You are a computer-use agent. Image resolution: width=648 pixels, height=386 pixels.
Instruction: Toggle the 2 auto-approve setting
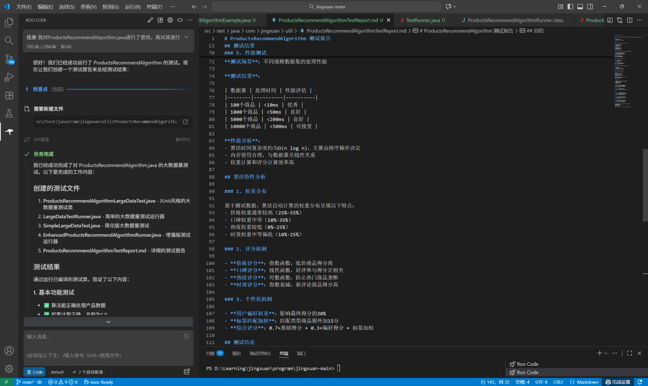[88, 372]
